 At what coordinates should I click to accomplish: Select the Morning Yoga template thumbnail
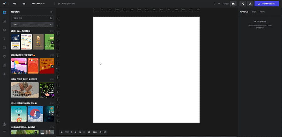27,42
